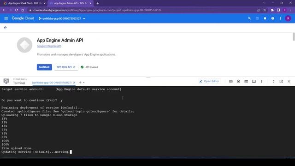Image resolution: width=295 pixels, height=166 pixels.
Task: Open the Google account avatar menu
Action: [288, 18]
